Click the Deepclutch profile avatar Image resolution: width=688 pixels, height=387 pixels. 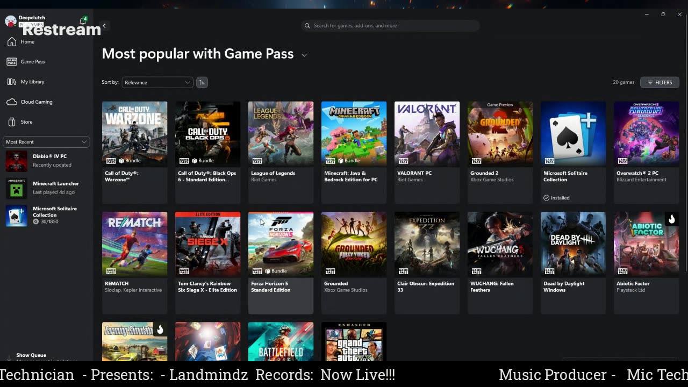(10, 21)
